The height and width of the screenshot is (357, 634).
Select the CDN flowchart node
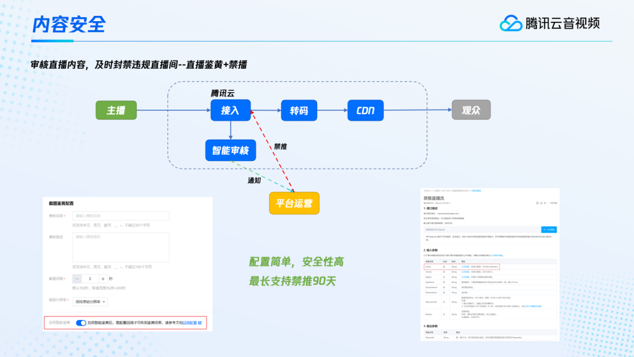click(x=365, y=110)
